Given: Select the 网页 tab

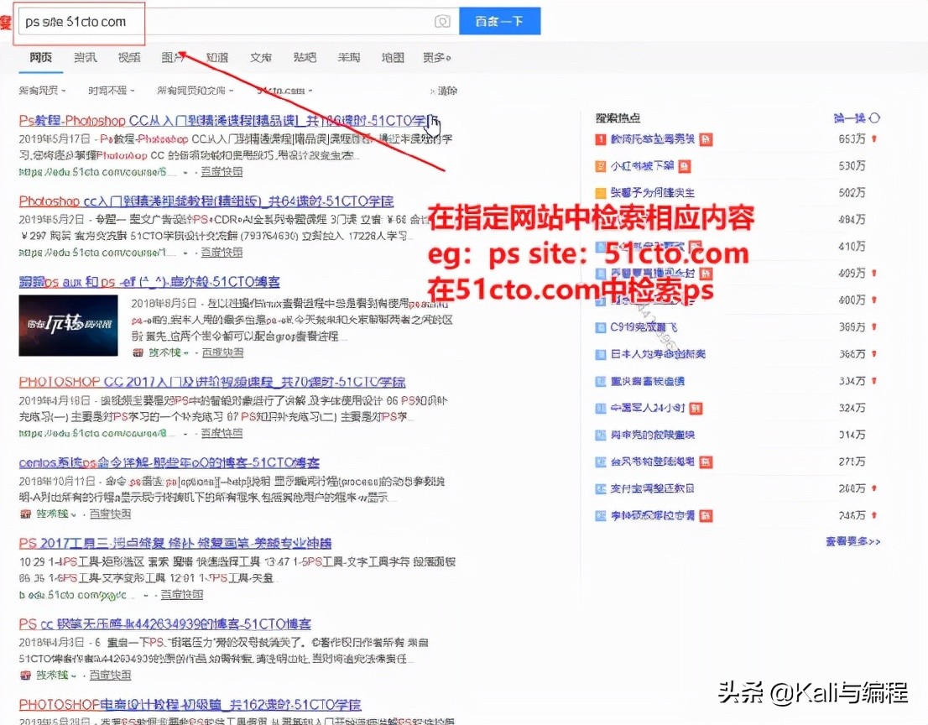Looking at the screenshot, I should point(41,57).
